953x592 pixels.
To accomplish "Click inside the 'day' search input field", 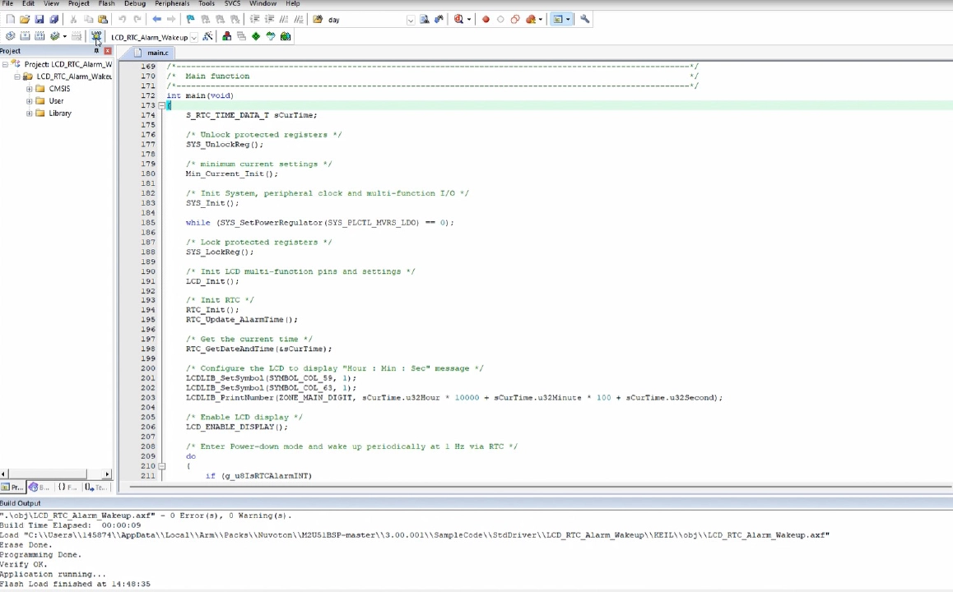I will (x=366, y=20).
